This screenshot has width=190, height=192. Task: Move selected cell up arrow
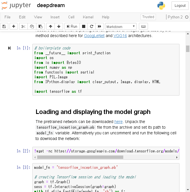tap(50, 26)
